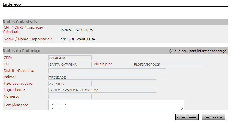The image size is (235, 125).
Task: Click the CEP field label
Action: 8,58
